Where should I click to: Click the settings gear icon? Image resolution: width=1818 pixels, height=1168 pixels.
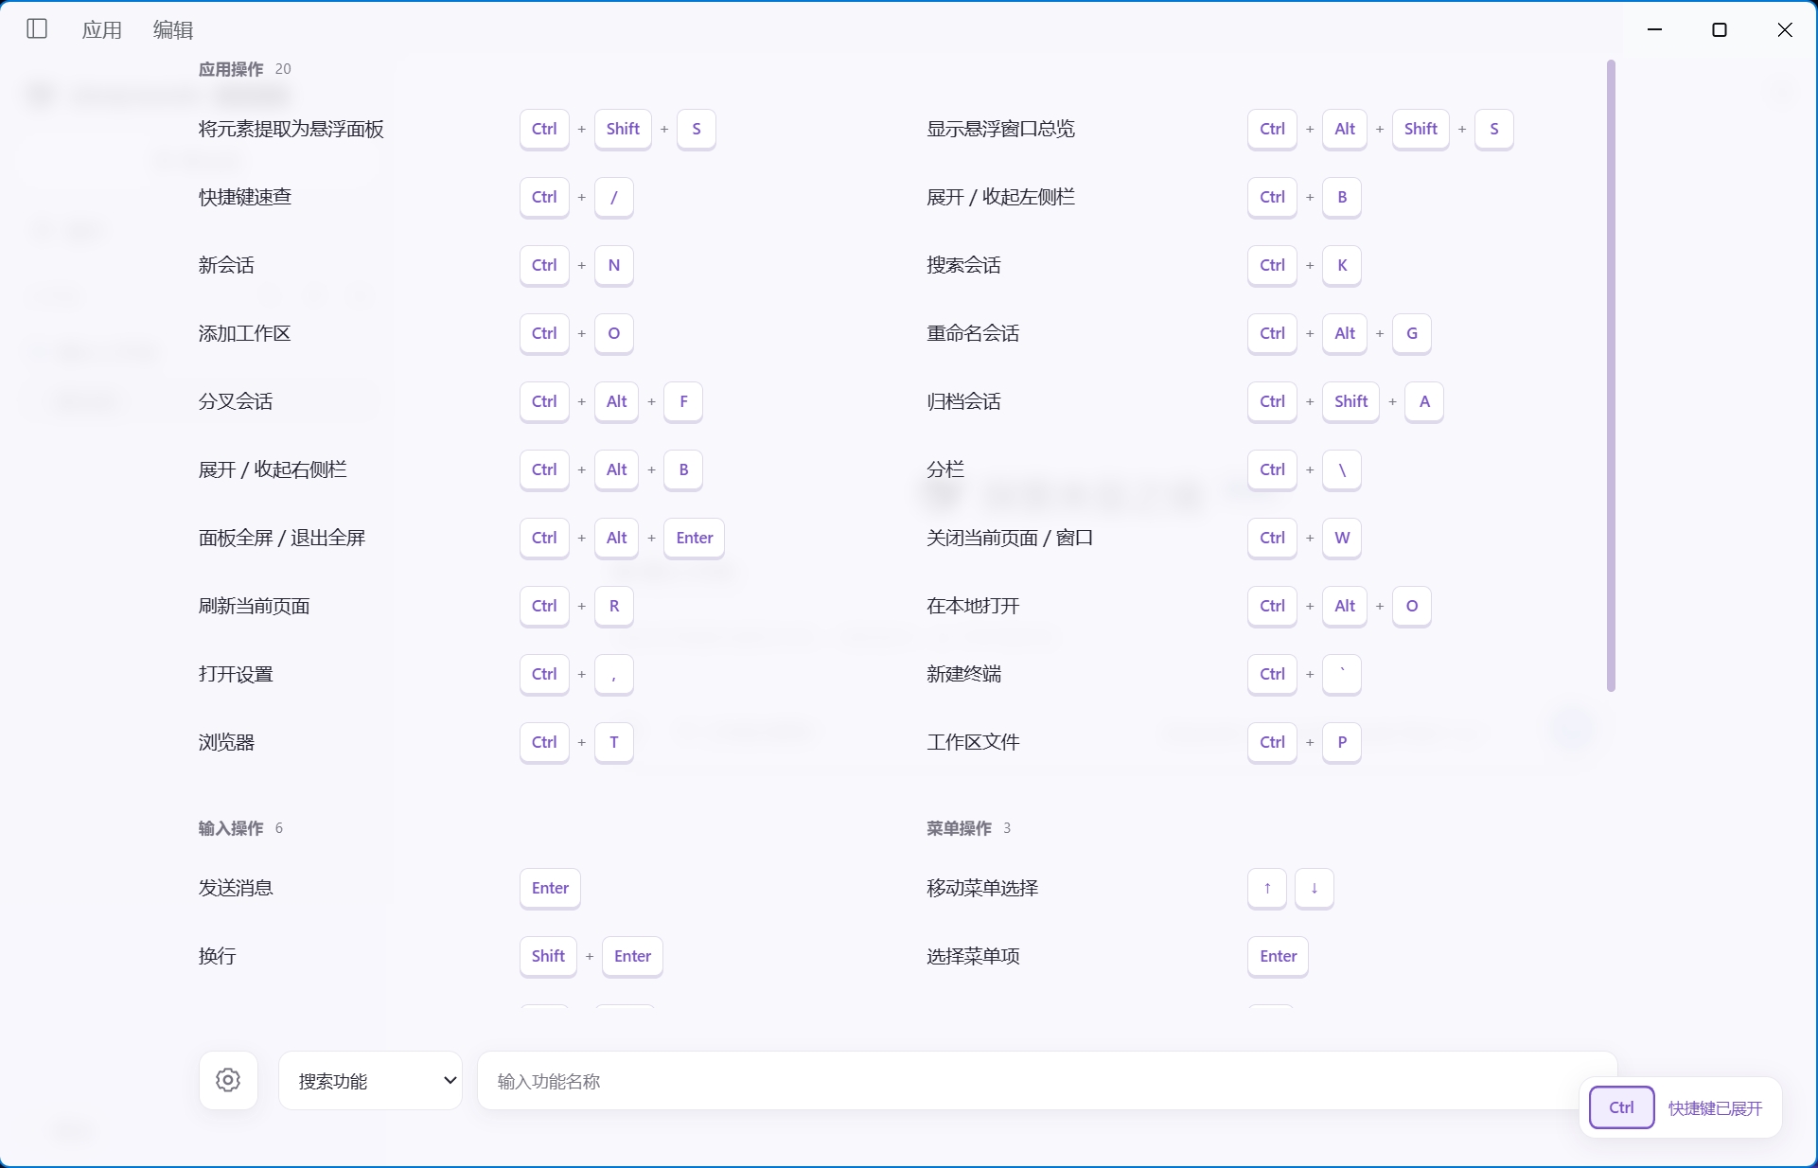coord(228,1080)
